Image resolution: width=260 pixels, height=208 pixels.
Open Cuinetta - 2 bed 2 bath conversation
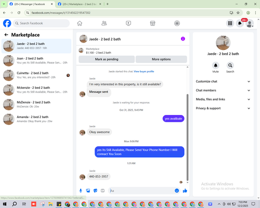tap(36, 75)
